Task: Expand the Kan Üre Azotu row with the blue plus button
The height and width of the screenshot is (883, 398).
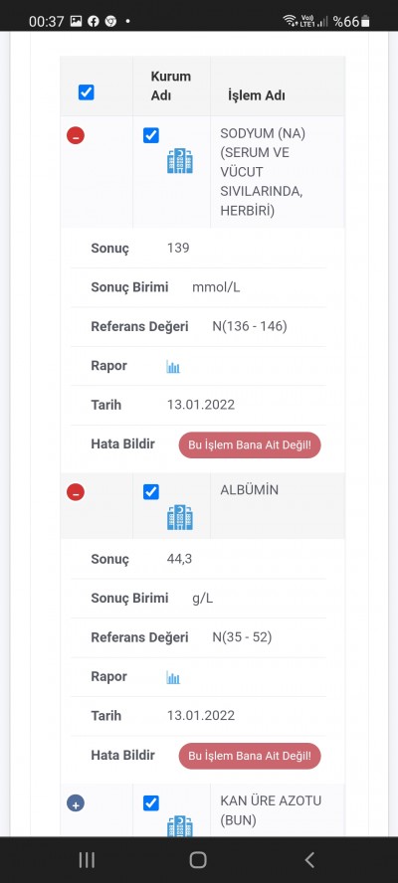Action: pyautogui.click(x=76, y=803)
